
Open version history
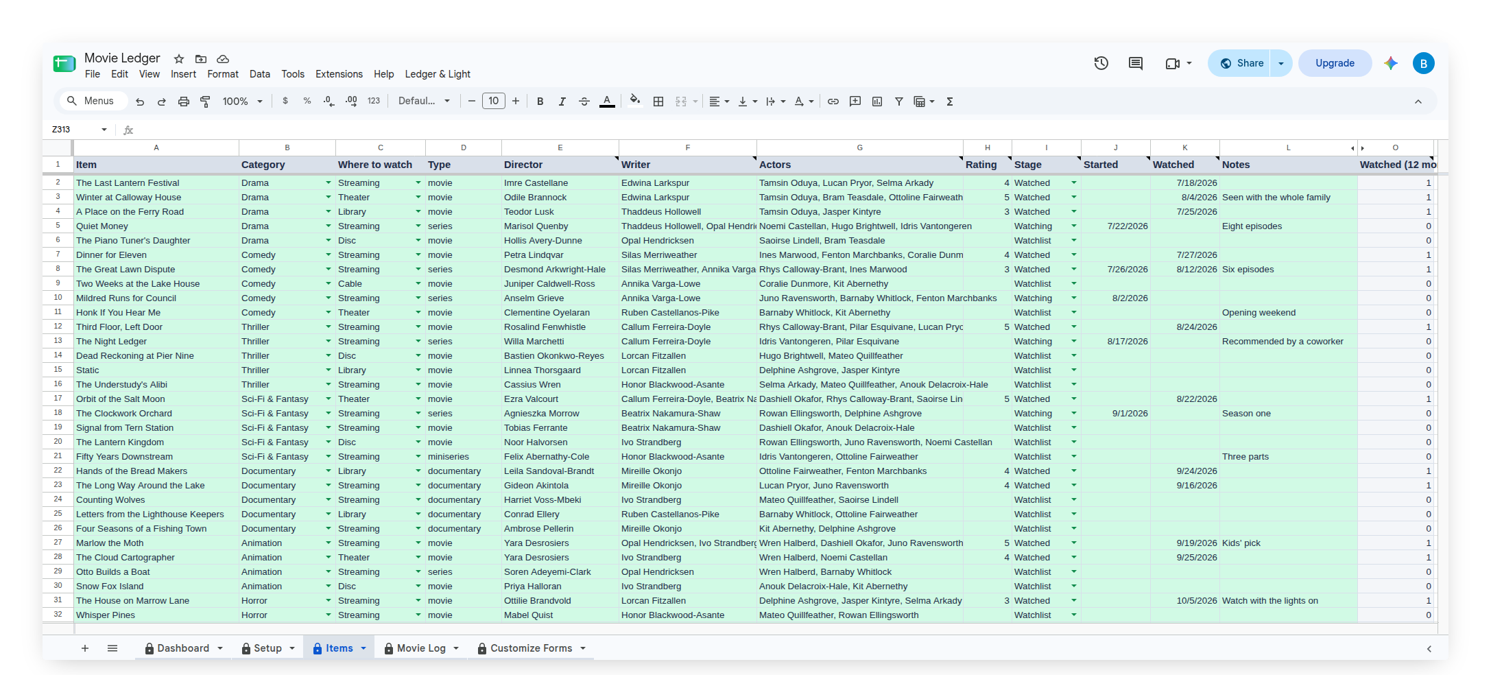[x=1101, y=63]
